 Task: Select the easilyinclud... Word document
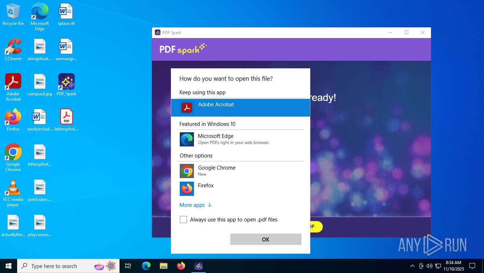(40, 120)
